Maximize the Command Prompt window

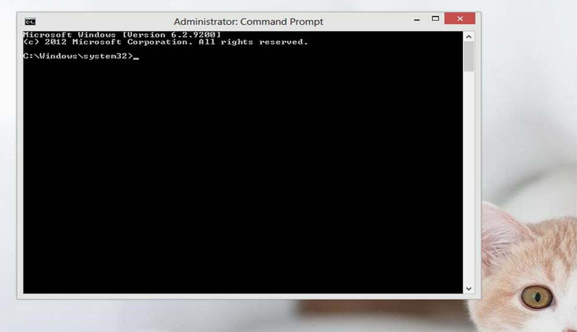435,19
